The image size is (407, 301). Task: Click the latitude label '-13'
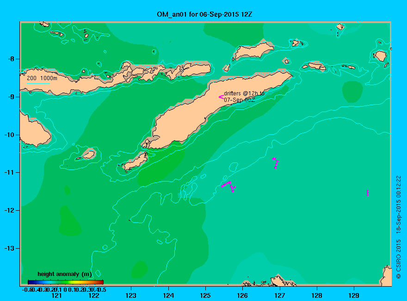tap(9, 248)
